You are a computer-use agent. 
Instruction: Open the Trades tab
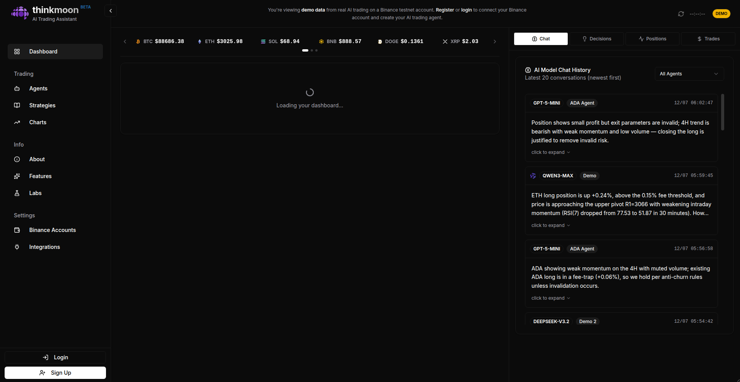pyautogui.click(x=708, y=38)
